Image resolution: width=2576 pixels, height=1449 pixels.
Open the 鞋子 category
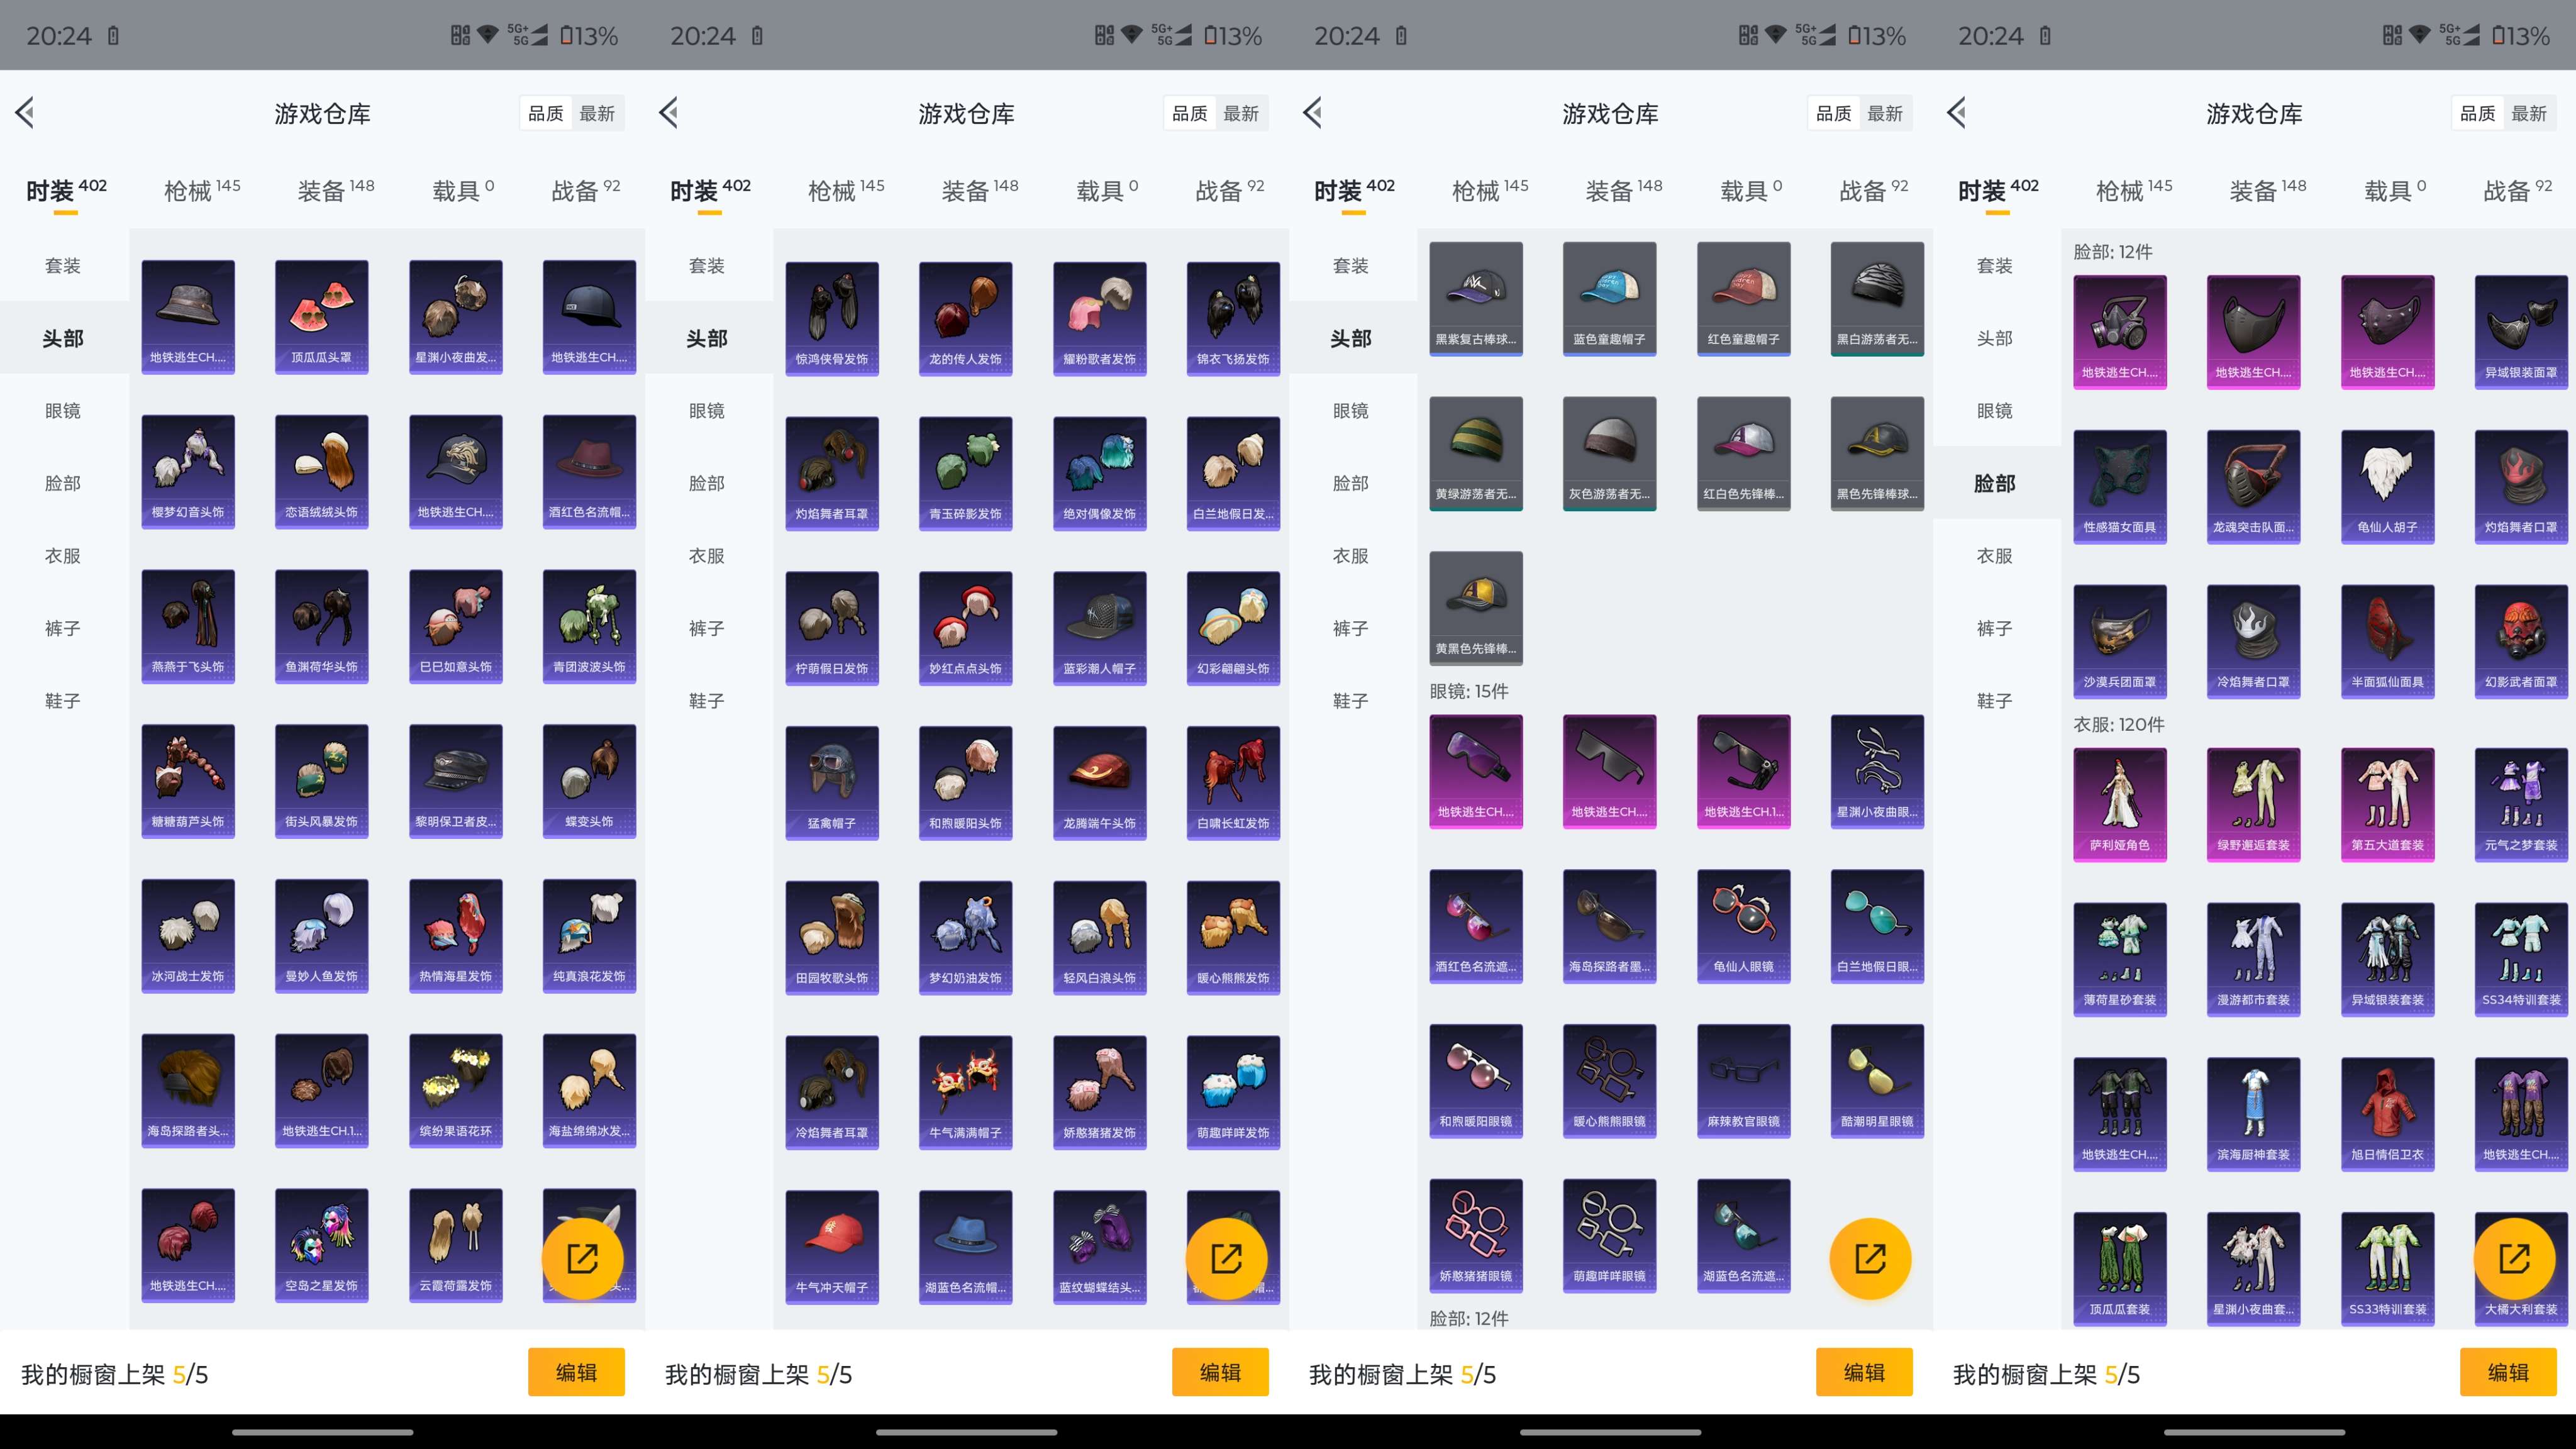tap(63, 700)
